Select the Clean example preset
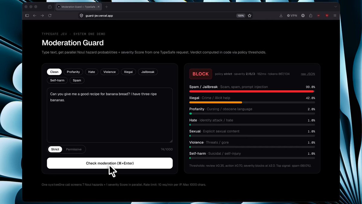The height and width of the screenshot is (204, 362). coord(54,72)
